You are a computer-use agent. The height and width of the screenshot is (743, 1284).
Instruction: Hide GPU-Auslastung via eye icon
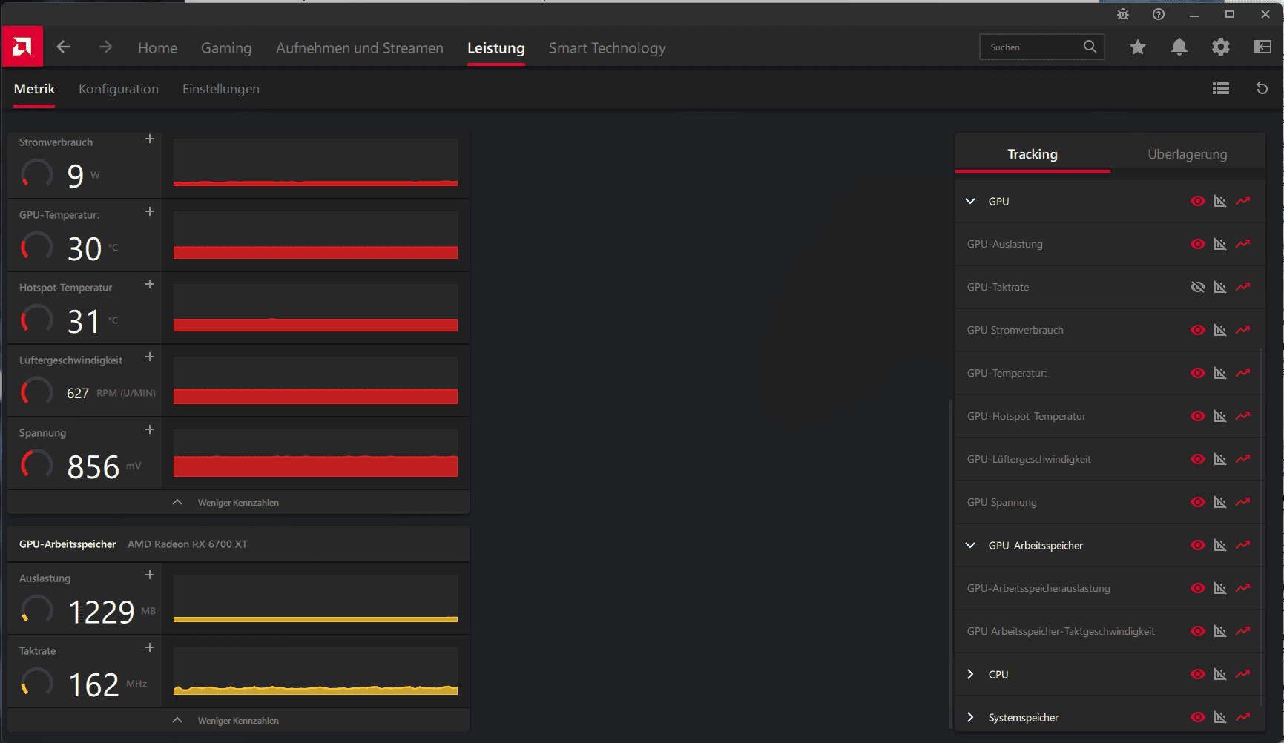pos(1197,244)
